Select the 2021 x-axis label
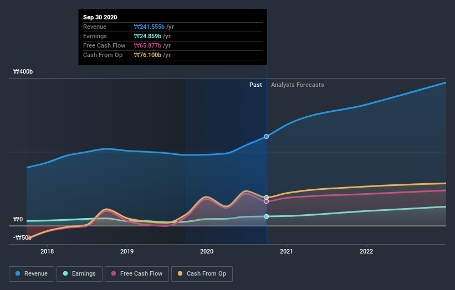Image resolution: width=455 pixels, height=290 pixels. point(287,251)
